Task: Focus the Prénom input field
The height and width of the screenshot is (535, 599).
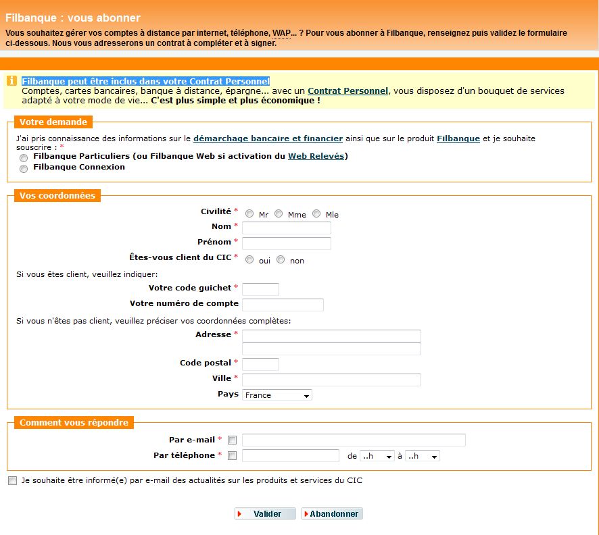Action: 287,243
